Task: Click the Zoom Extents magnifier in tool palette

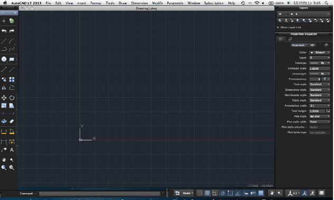Action: tap(12, 168)
